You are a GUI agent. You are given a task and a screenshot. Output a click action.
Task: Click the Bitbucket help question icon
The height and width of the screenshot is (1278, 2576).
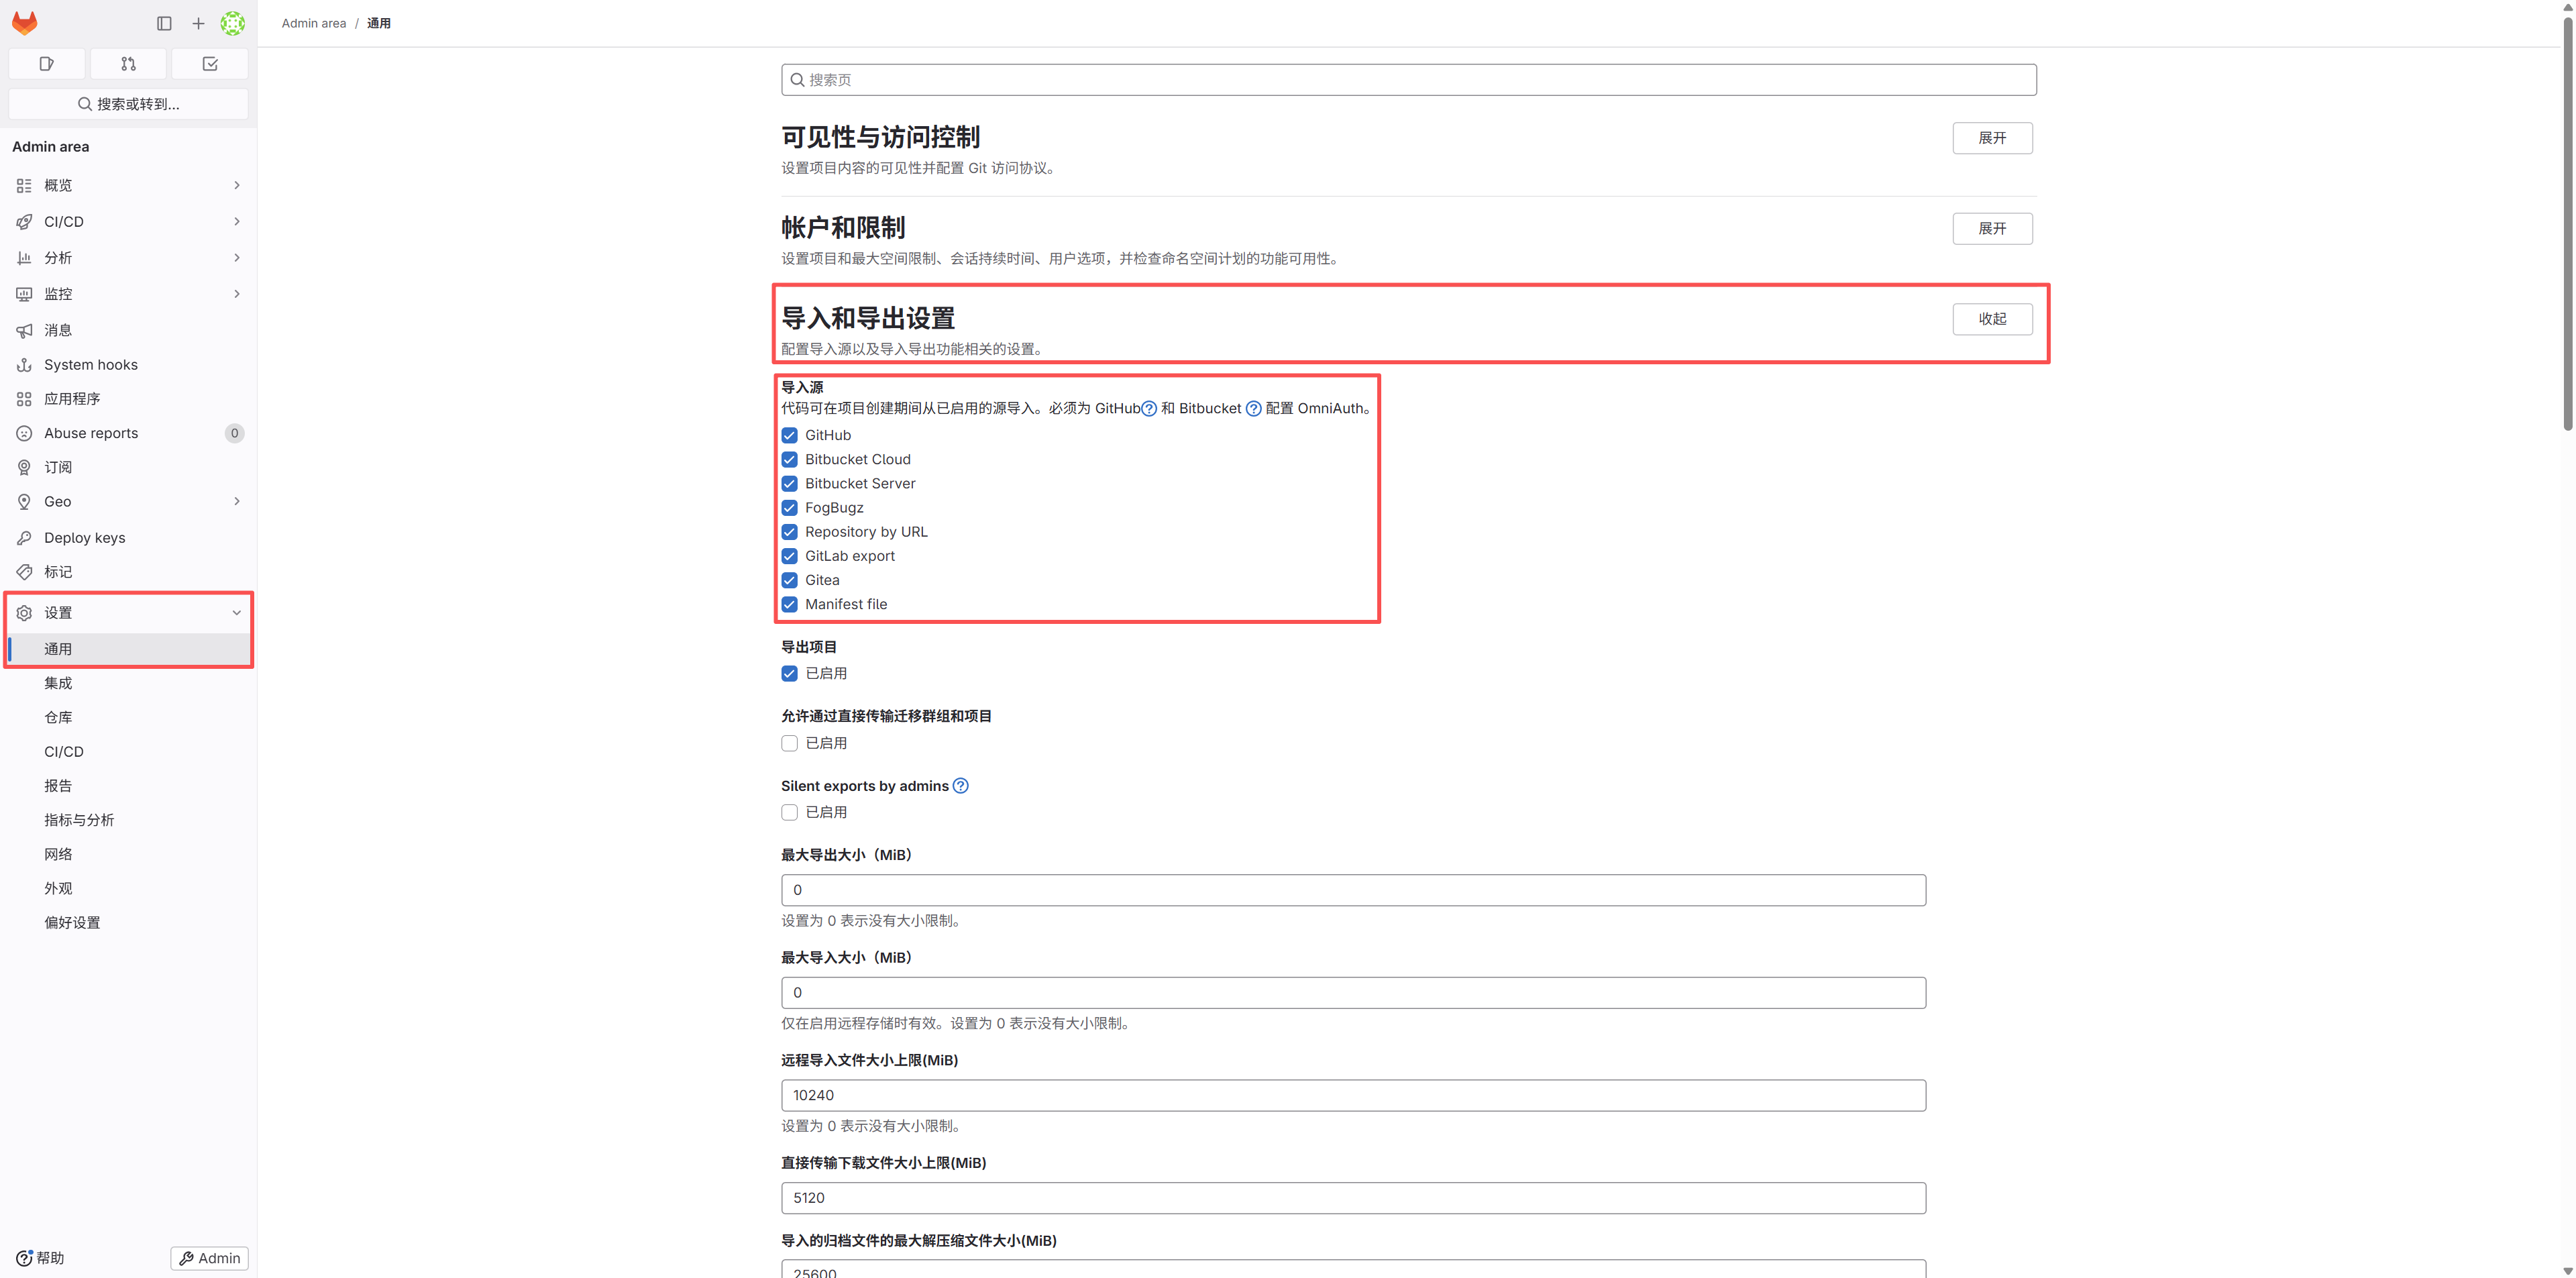[1253, 409]
